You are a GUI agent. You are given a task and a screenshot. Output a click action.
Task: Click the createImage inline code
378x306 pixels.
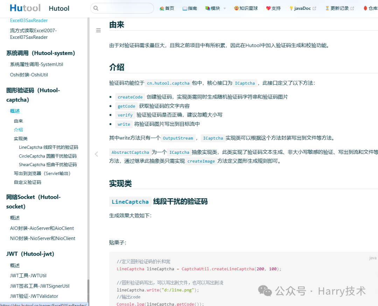(x=201, y=161)
